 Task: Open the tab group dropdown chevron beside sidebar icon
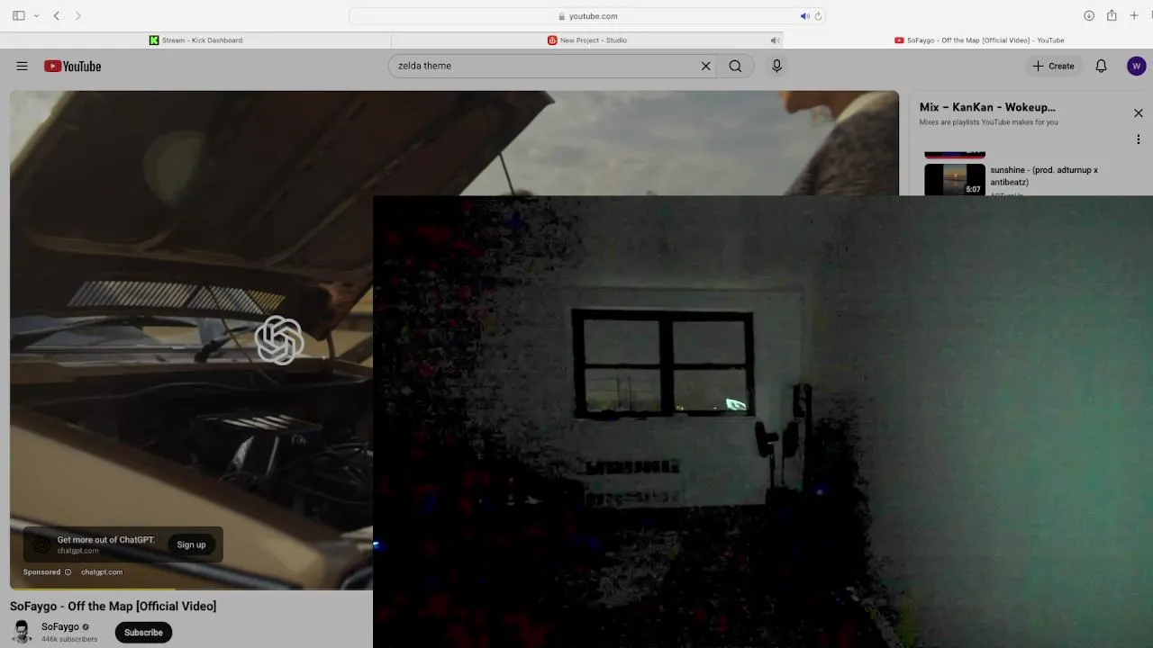click(x=36, y=16)
